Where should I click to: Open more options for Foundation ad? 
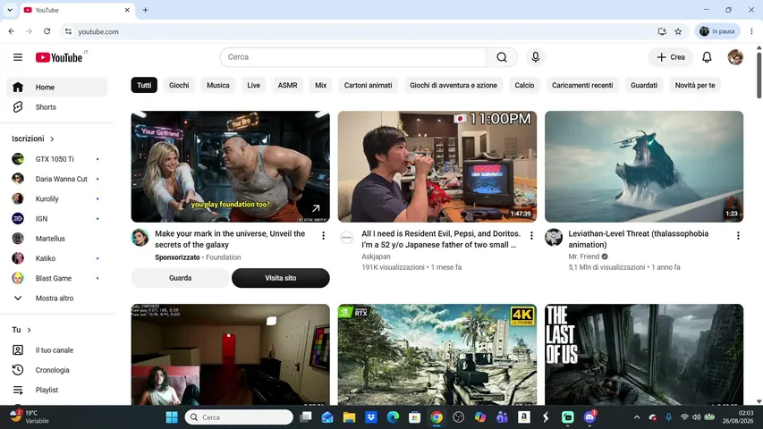point(324,236)
